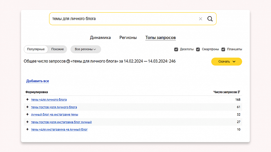The image size is (271, 152).
Task: Expand the Скачать download menu
Action: pos(227,62)
